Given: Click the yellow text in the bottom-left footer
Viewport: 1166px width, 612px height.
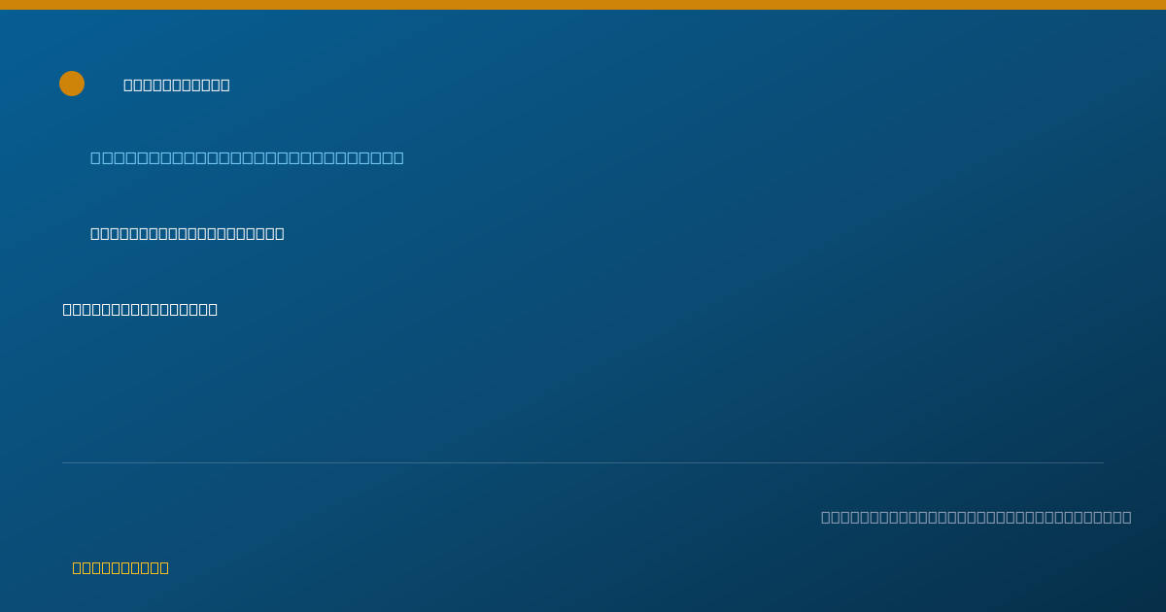Looking at the screenshot, I should click(120, 567).
